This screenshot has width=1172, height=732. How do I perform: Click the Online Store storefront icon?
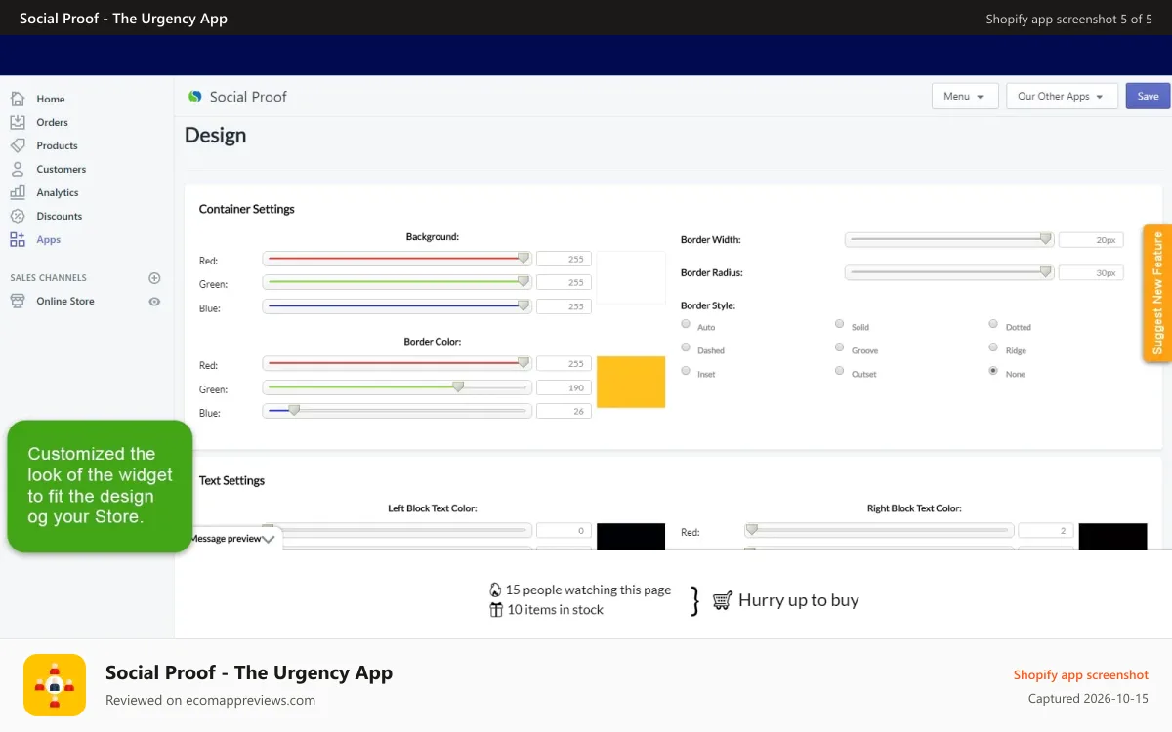tap(18, 301)
